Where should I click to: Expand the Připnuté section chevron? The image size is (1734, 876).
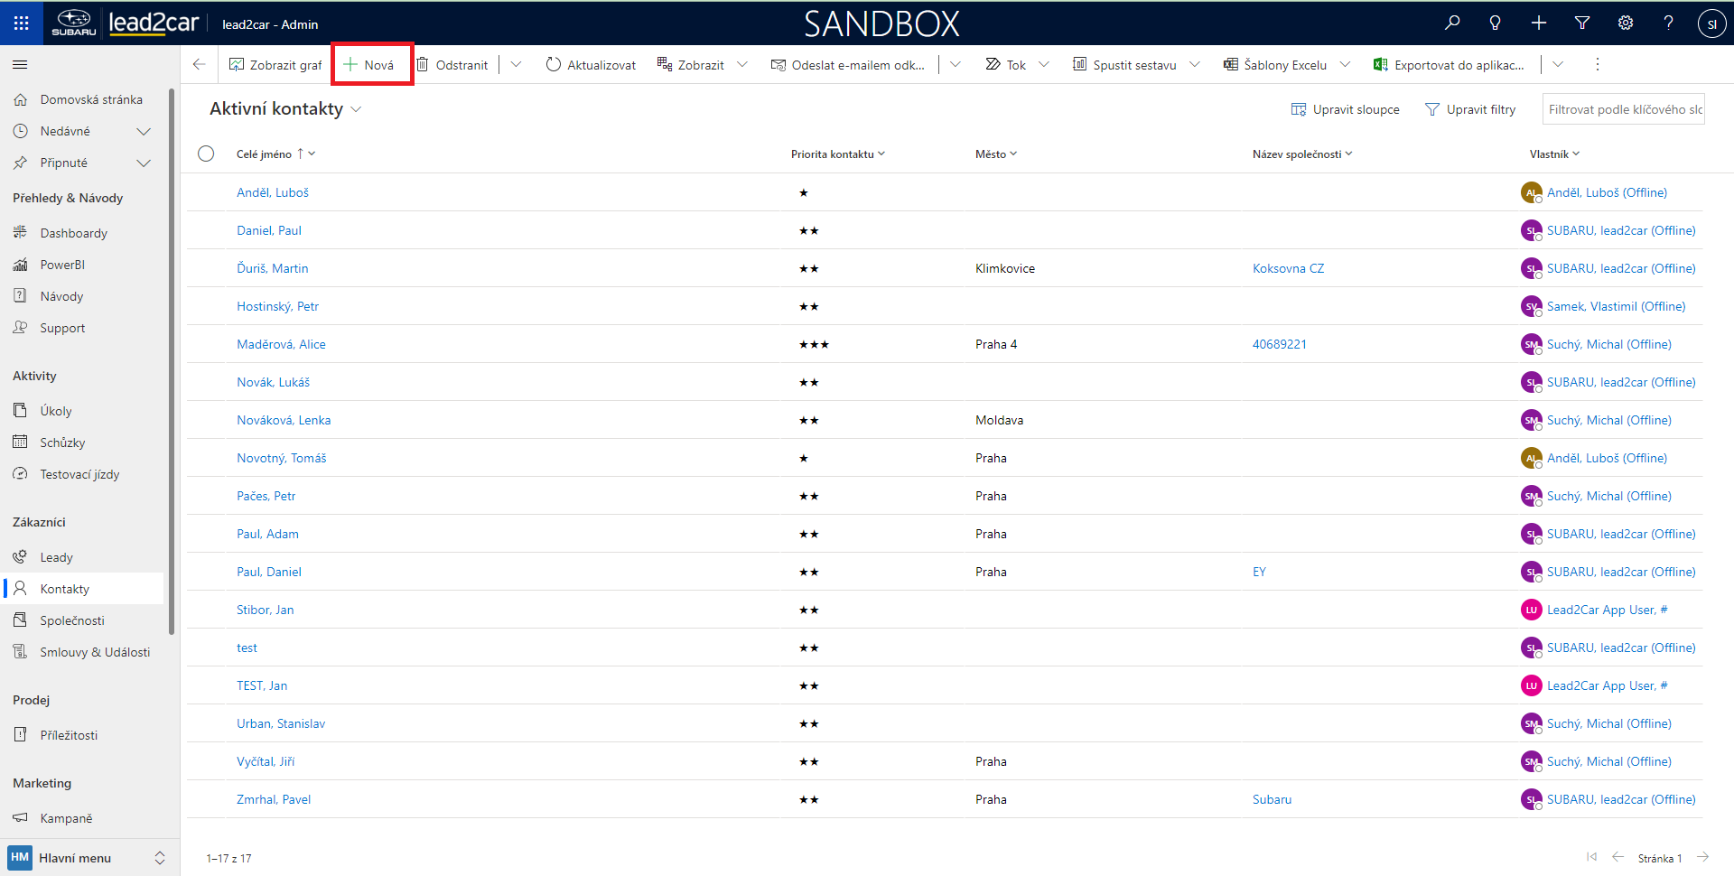coord(144,163)
